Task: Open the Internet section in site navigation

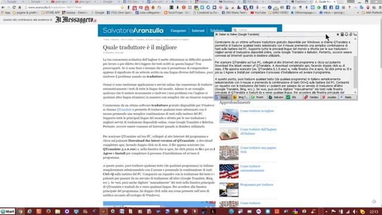Action: (198, 30)
